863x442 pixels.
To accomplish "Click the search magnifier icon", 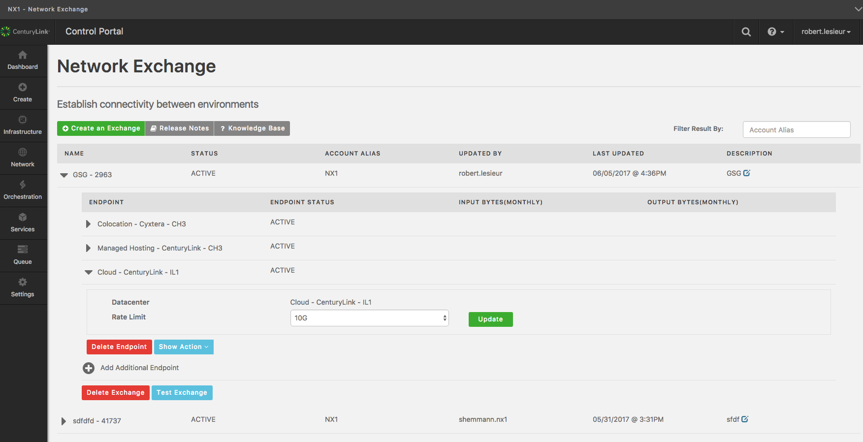I will (x=746, y=32).
